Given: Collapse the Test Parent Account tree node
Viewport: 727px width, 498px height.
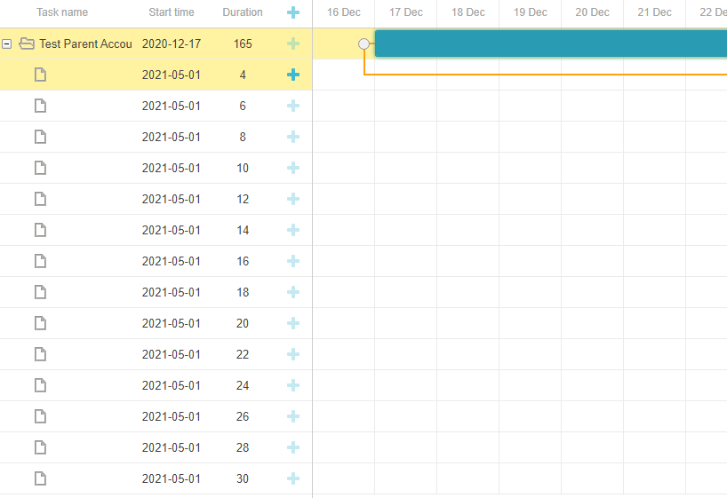Looking at the screenshot, I should 6,44.
